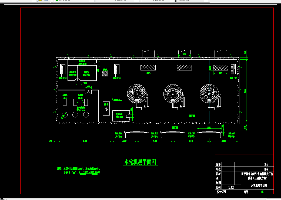Click the 说明 note text about units
281x200 pixels.
point(78,169)
